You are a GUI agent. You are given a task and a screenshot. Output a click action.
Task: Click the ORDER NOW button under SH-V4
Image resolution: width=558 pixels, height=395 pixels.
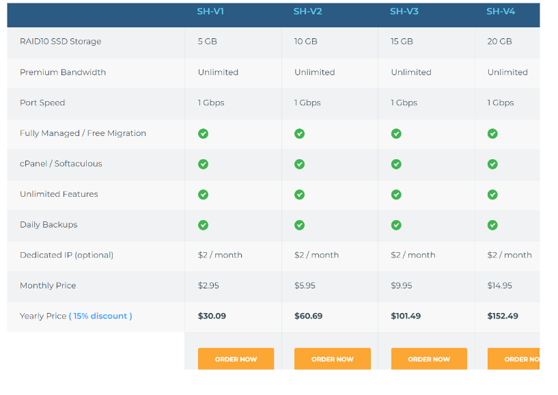[x=514, y=359]
